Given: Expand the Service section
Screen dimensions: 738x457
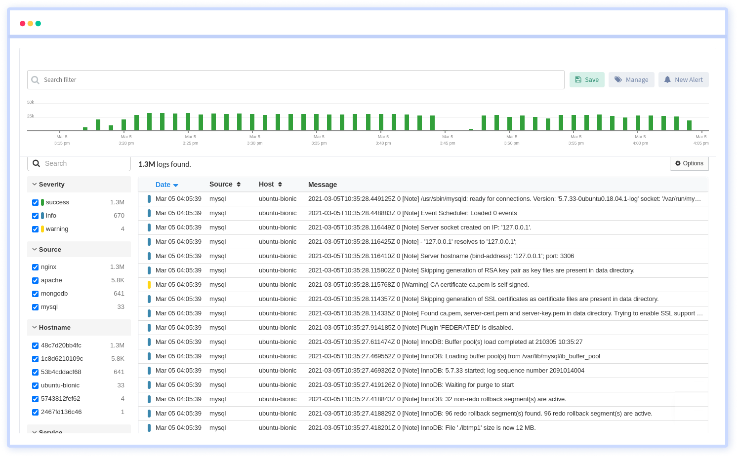Looking at the screenshot, I should tap(35, 432).
